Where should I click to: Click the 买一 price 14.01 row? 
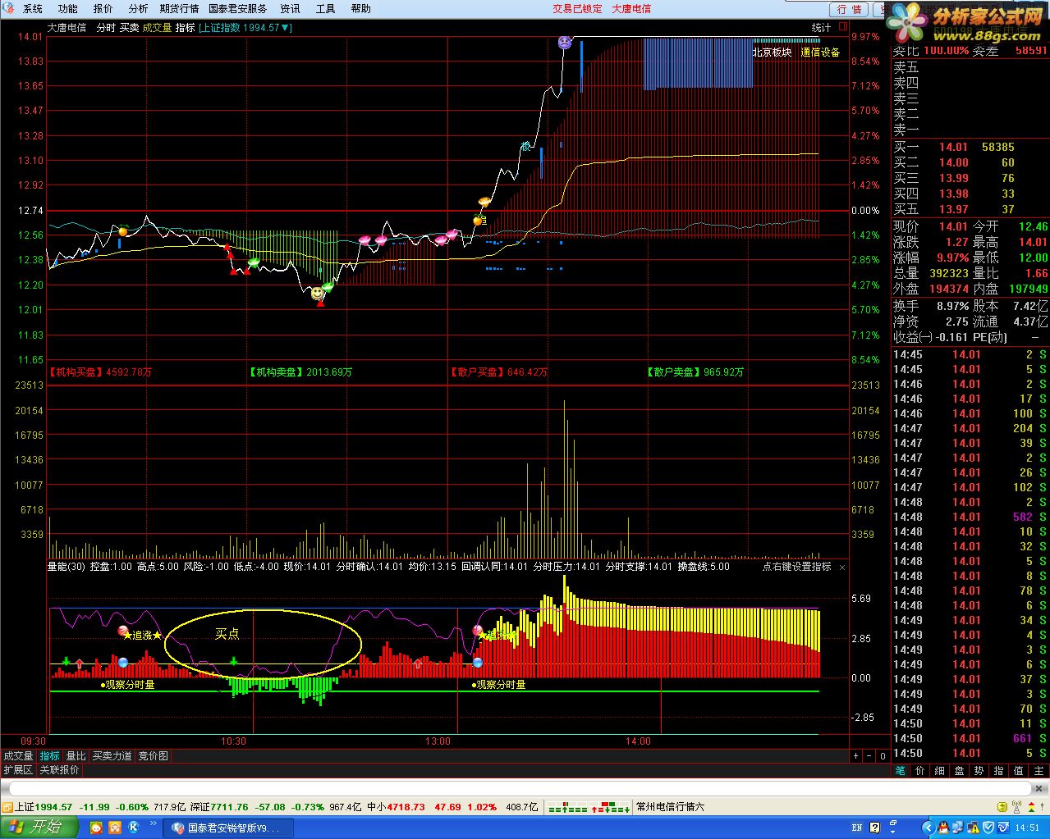970,148
